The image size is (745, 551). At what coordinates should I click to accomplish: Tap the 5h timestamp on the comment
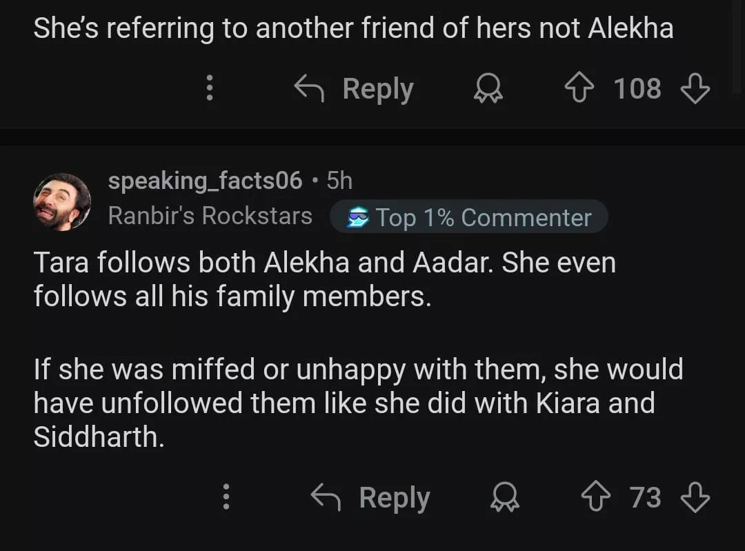click(x=339, y=181)
